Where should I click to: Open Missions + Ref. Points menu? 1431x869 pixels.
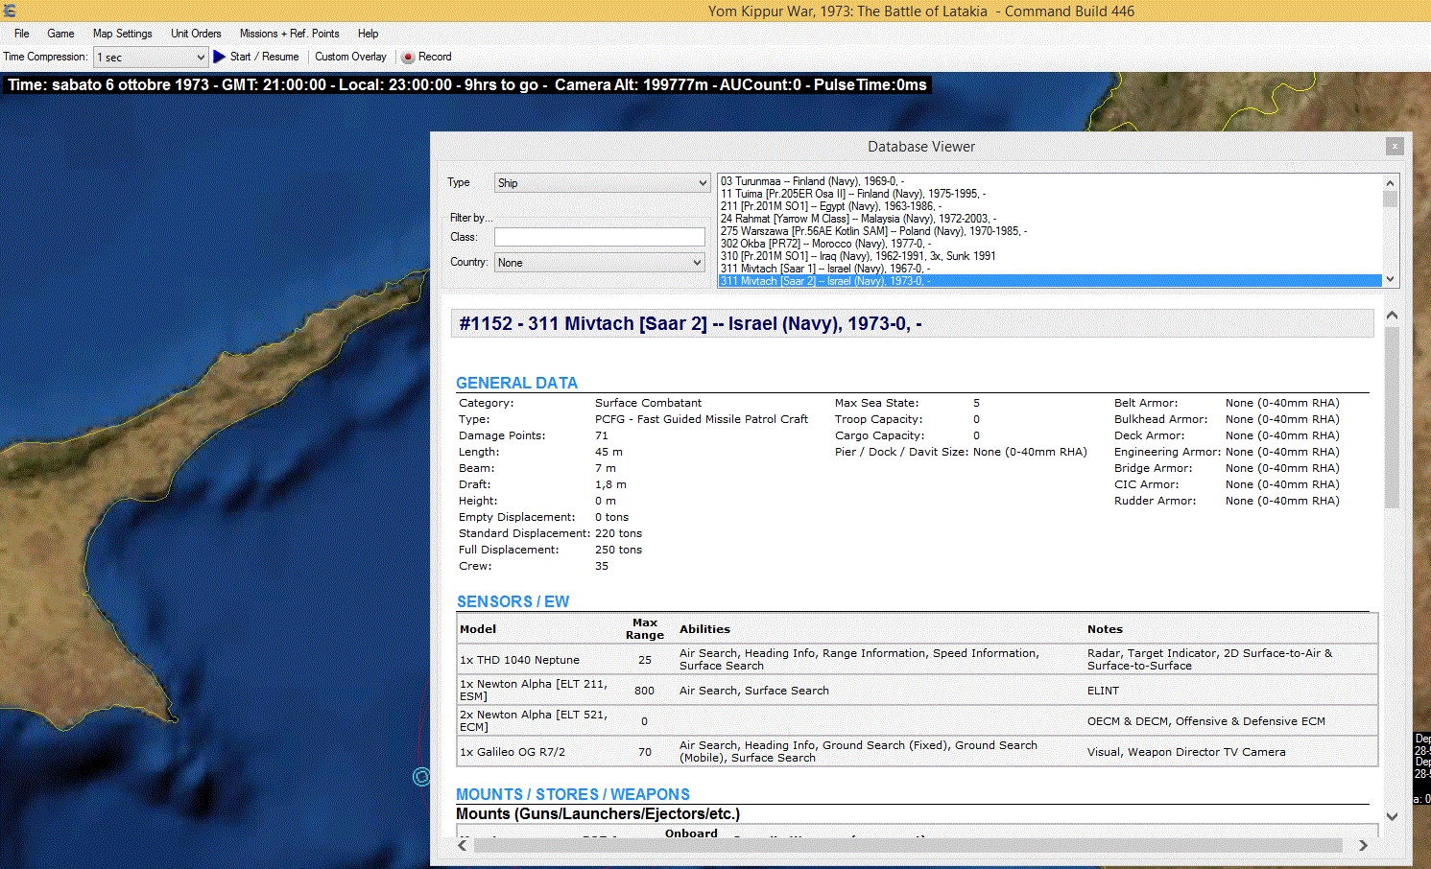[x=289, y=34]
